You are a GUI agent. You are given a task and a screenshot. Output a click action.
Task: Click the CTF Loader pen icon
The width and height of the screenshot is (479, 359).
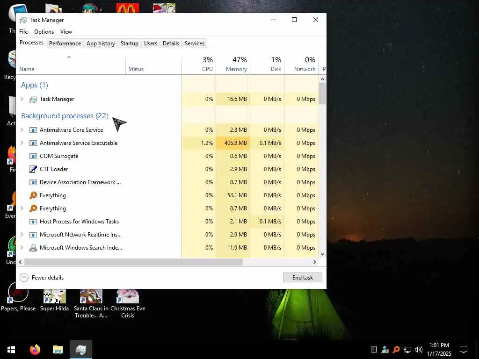click(33, 169)
